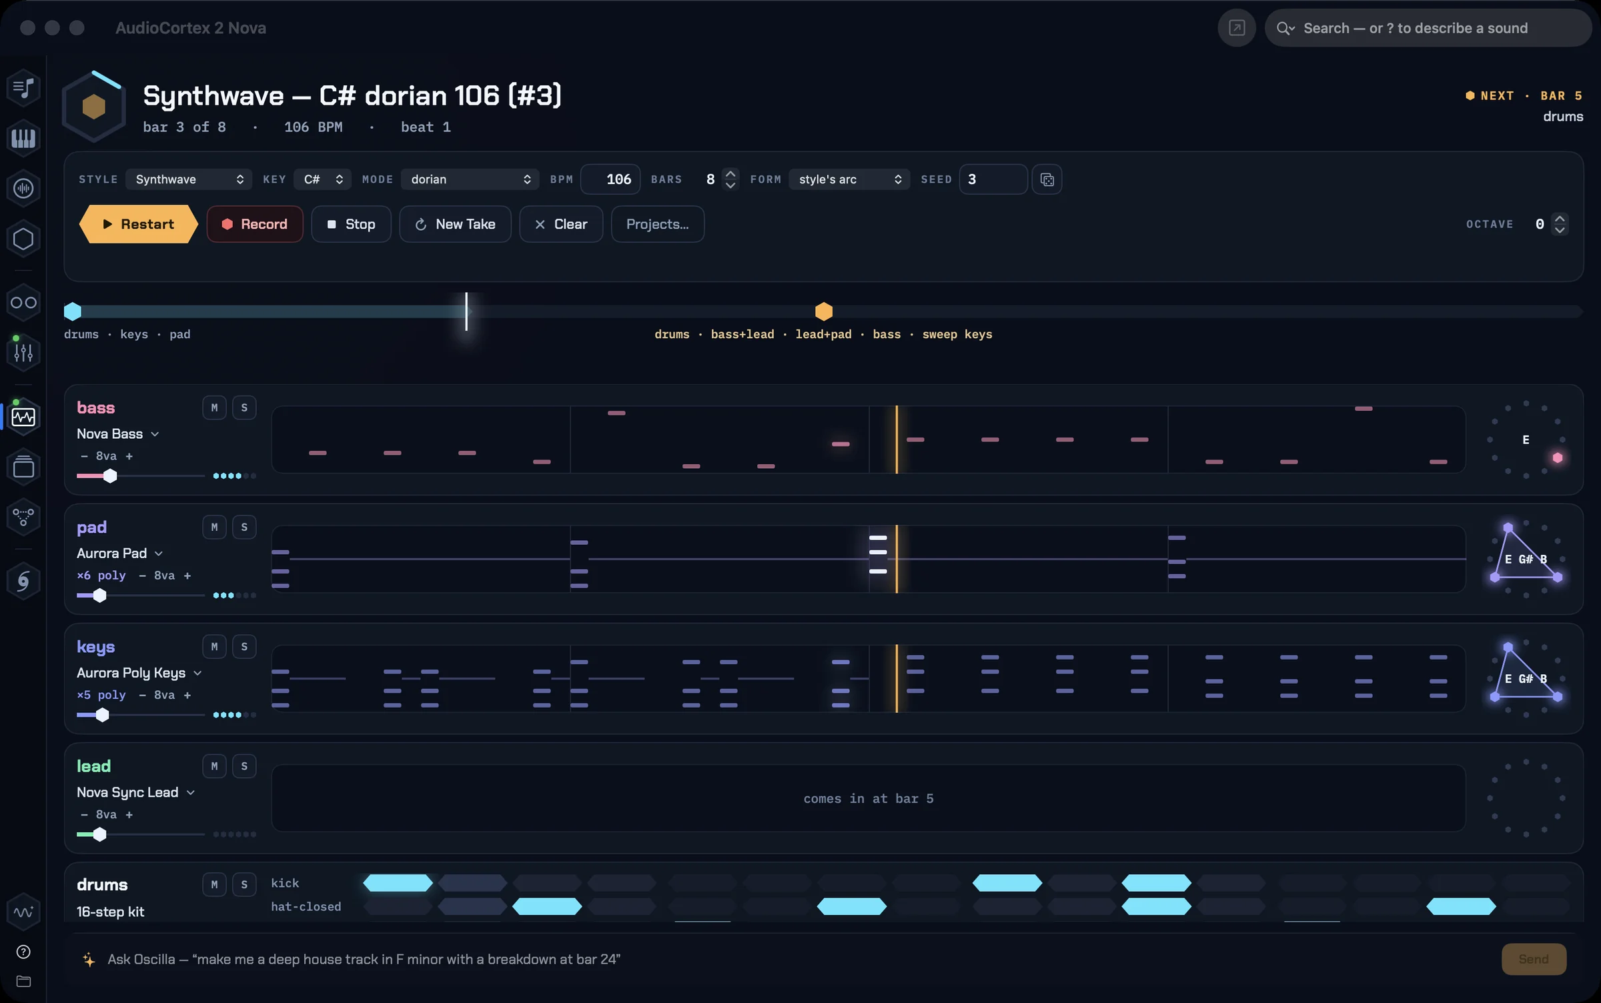This screenshot has height=1003, width=1601.
Task: Solo the pad track
Action: point(244,527)
